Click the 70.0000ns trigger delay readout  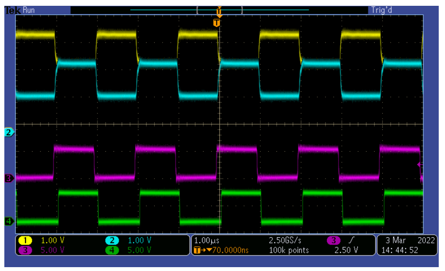point(229,250)
